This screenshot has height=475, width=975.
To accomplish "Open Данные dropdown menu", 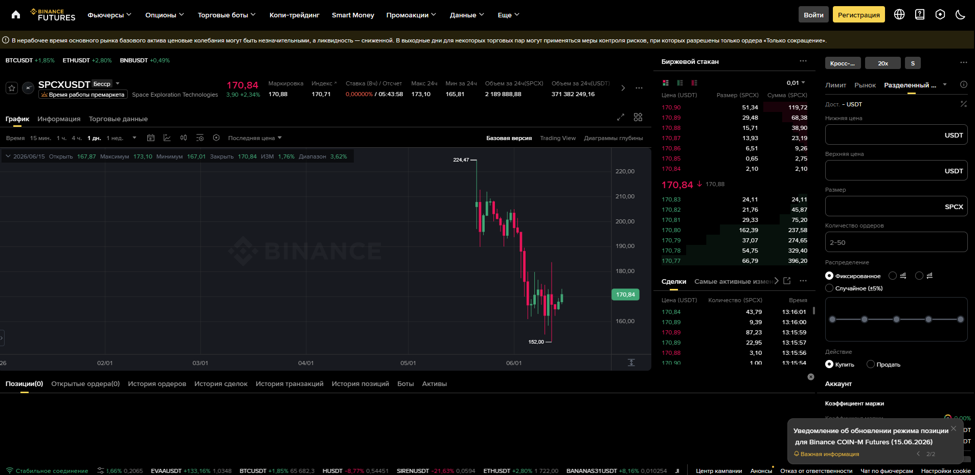I will [x=467, y=15].
